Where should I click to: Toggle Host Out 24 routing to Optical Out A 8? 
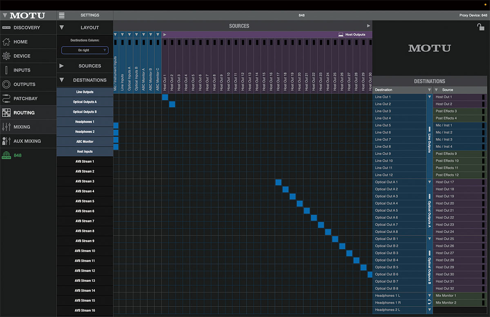[328, 232]
